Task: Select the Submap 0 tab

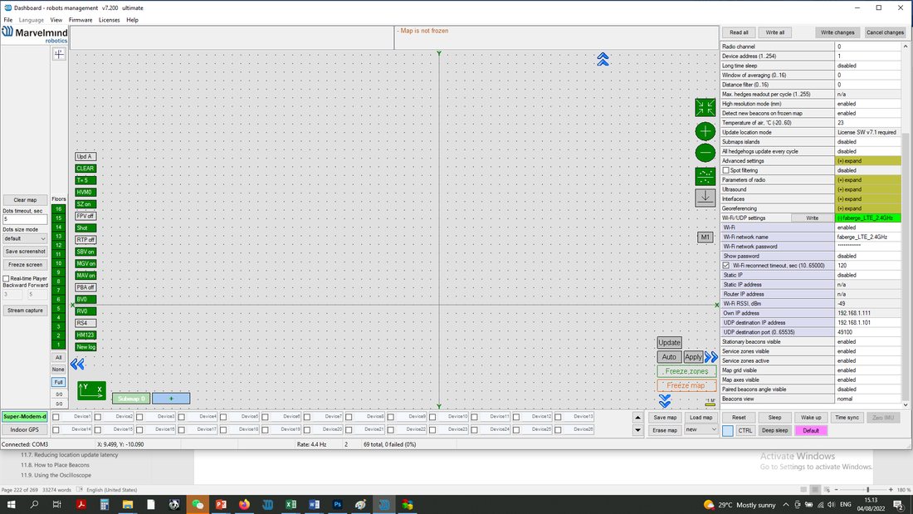Action: (x=131, y=399)
